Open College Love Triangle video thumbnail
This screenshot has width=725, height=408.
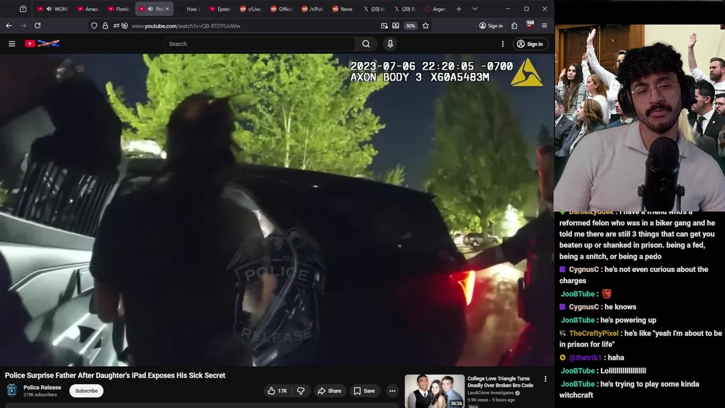click(434, 391)
